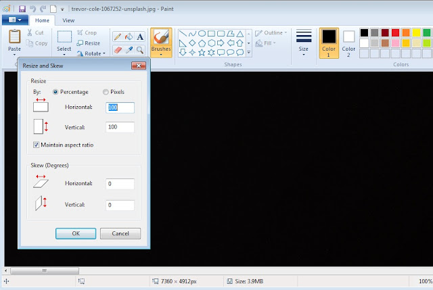Click the rectangular Select tool icon
The width and height of the screenshot is (433, 290).
(x=64, y=37)
